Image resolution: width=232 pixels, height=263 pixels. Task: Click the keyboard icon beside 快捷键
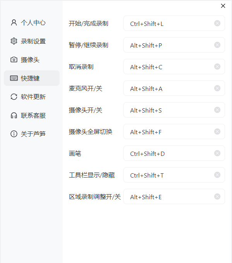point(14,78)
